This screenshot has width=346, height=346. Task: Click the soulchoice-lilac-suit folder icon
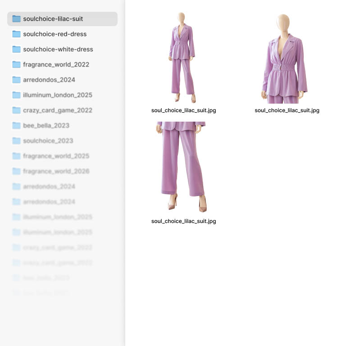(x=16, y=19)
